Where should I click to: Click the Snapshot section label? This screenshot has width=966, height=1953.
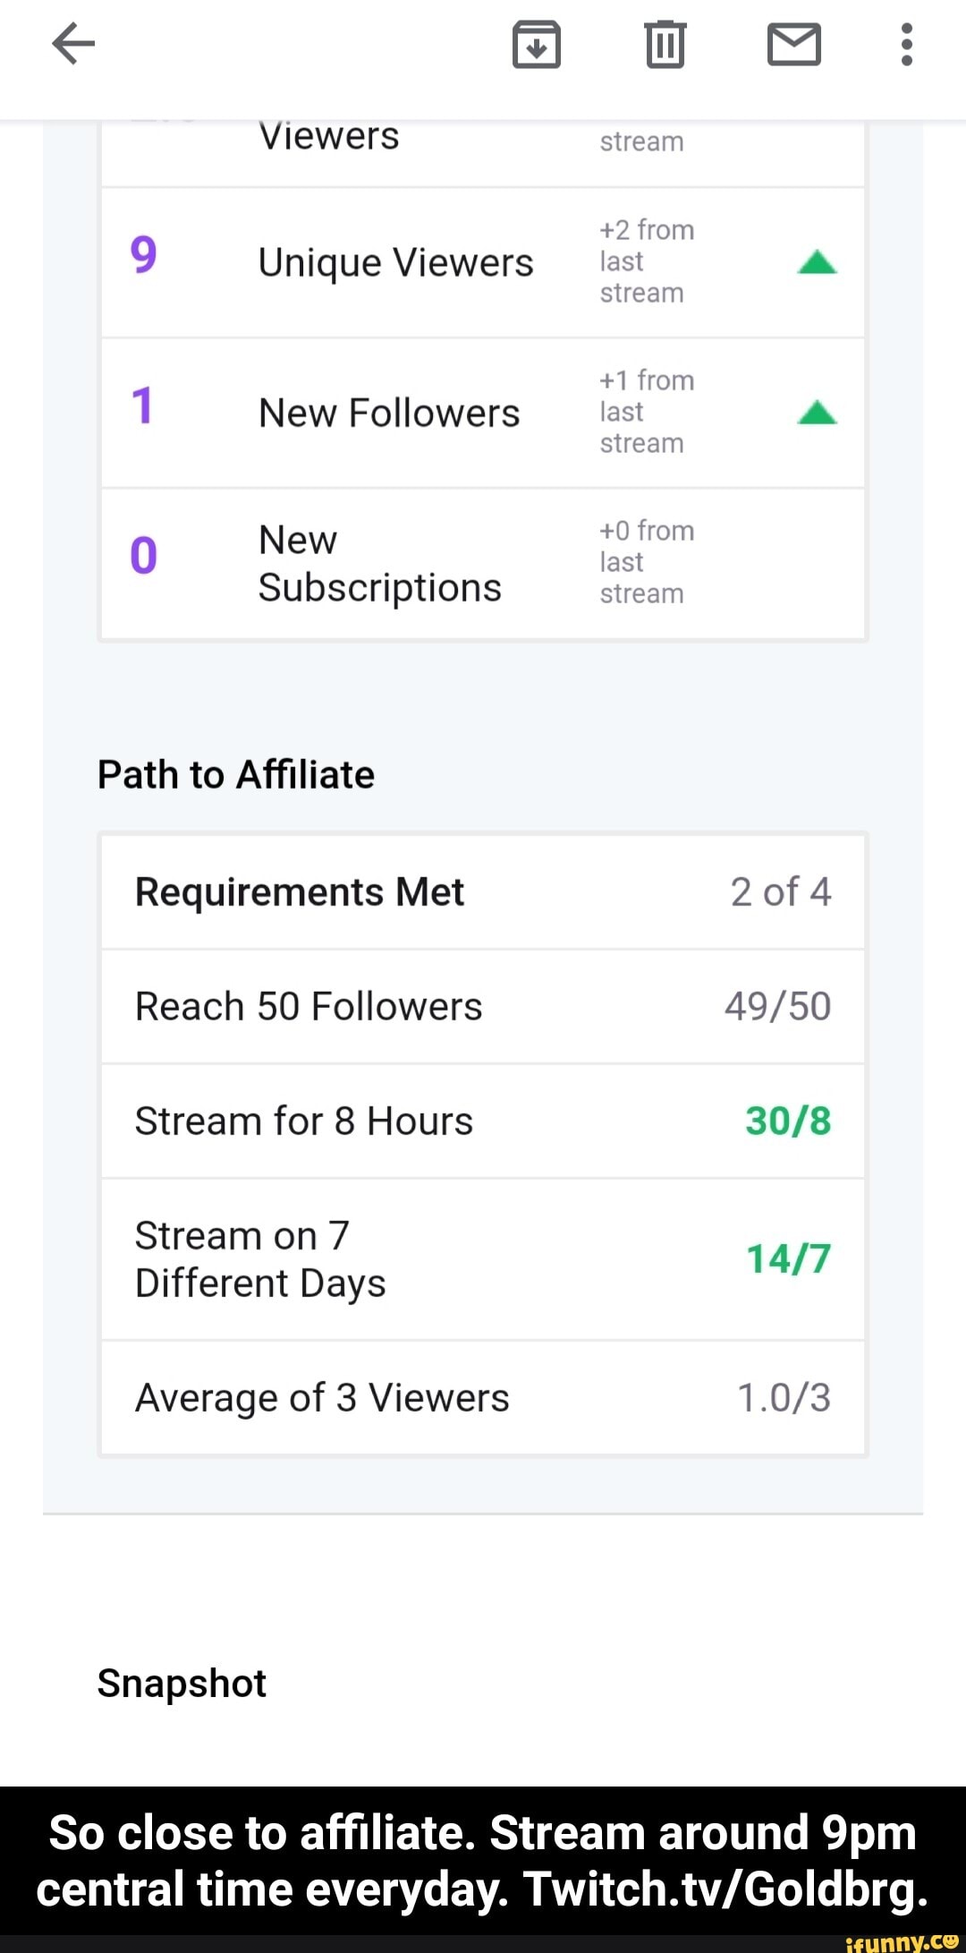[181, 1683]
